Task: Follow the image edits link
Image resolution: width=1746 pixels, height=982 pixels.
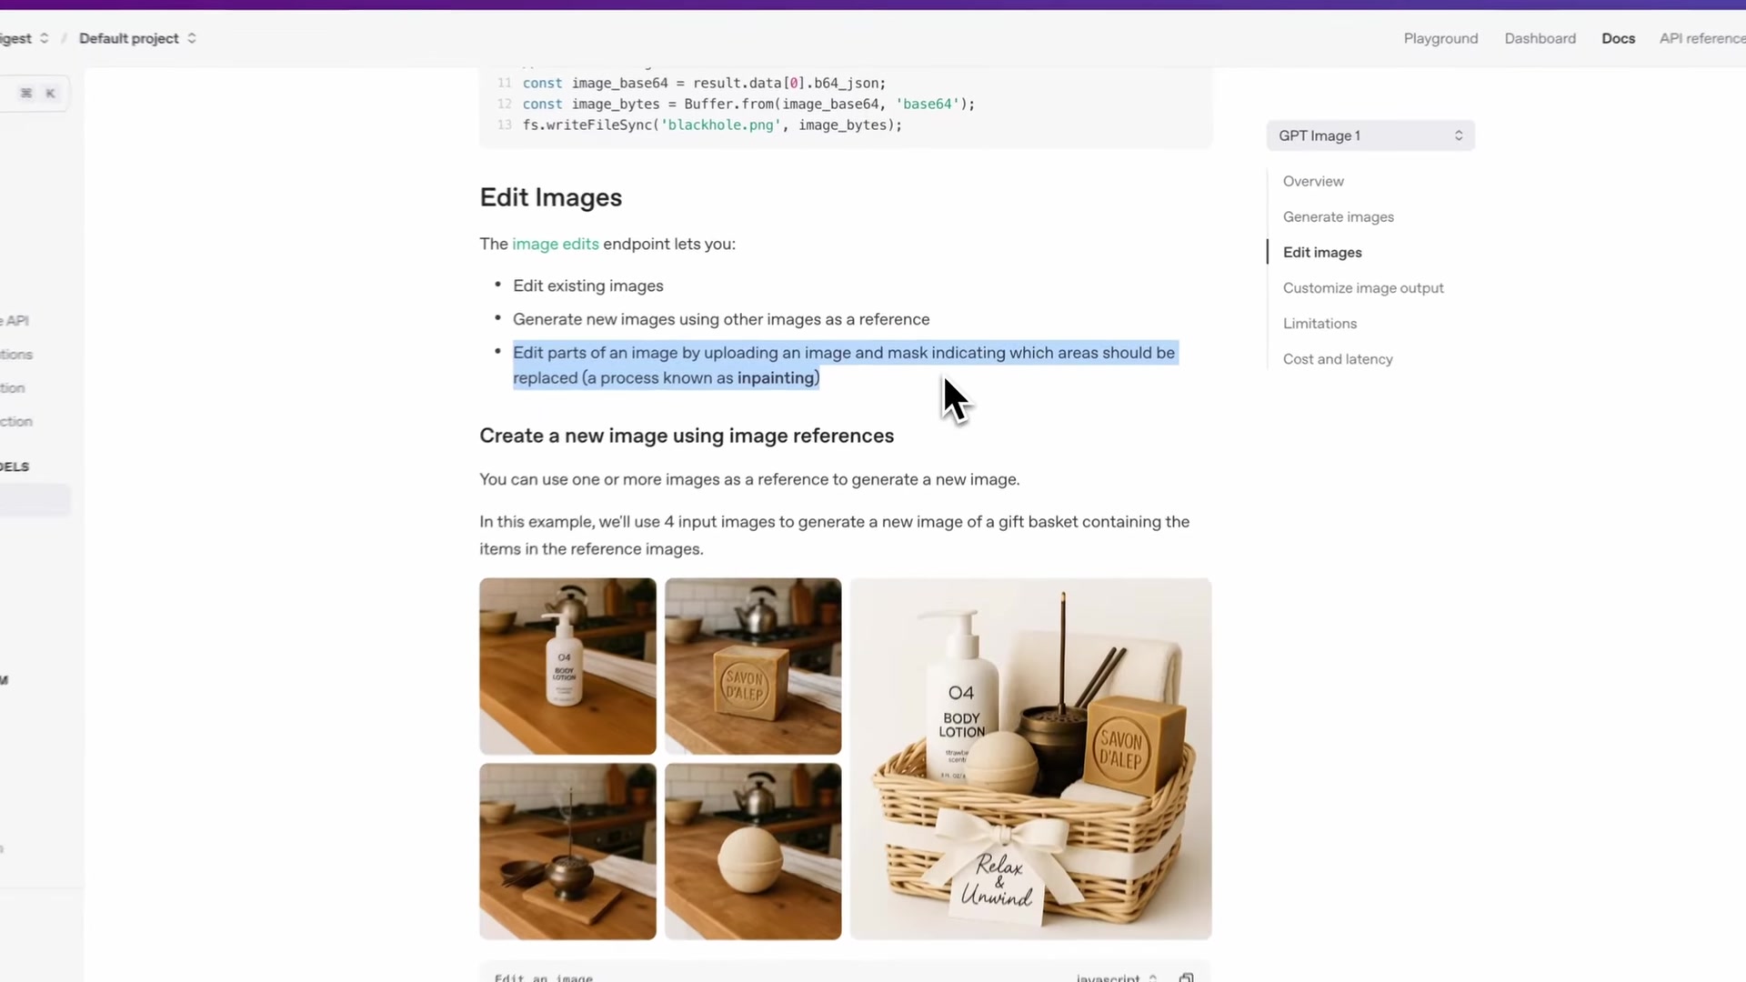Action: tap(555, 244)
